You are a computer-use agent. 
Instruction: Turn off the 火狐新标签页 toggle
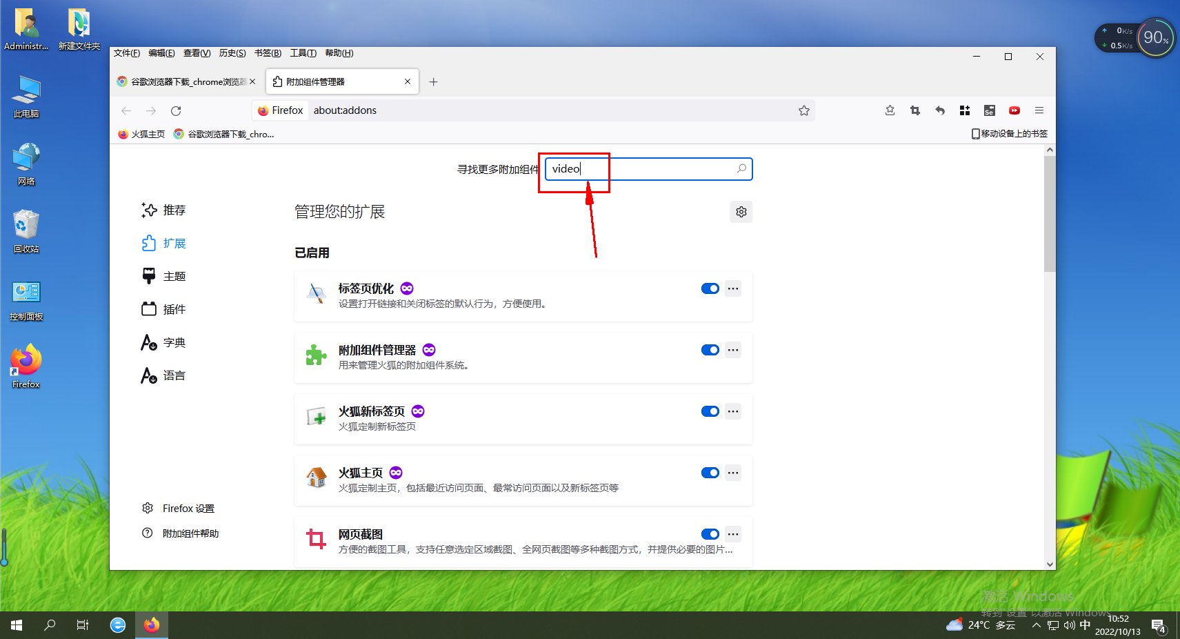pyautogui.click(x=710, y=411)
